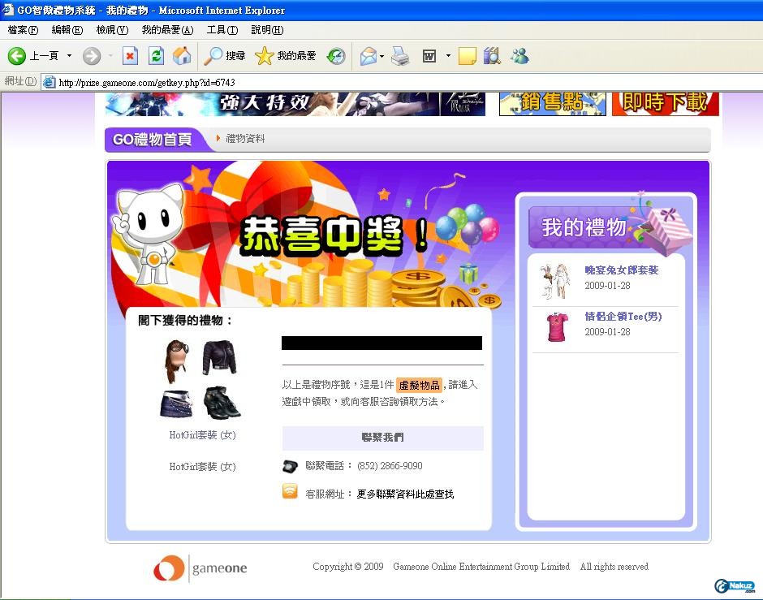Click the page icon in the address bar
Screen dimensions: 763x600
(49, 82)
